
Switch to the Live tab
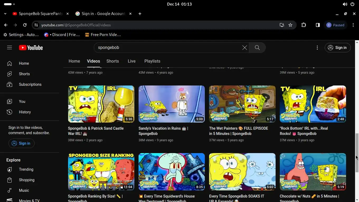[x=131, y=61]
